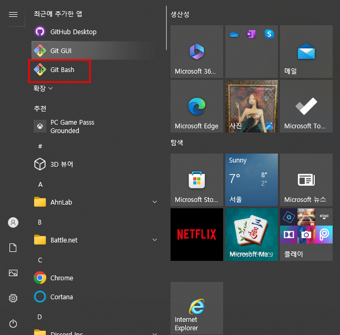Launch the Netflix tile

pyautogui.click(x=197, y=235)
